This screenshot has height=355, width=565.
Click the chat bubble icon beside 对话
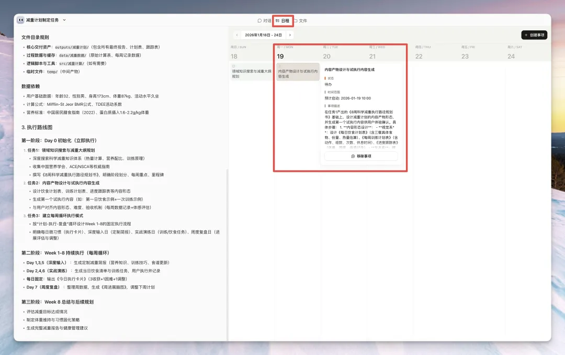point(259,21)
